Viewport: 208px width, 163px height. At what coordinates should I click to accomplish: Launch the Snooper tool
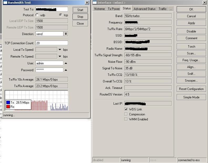click(191, 81)
